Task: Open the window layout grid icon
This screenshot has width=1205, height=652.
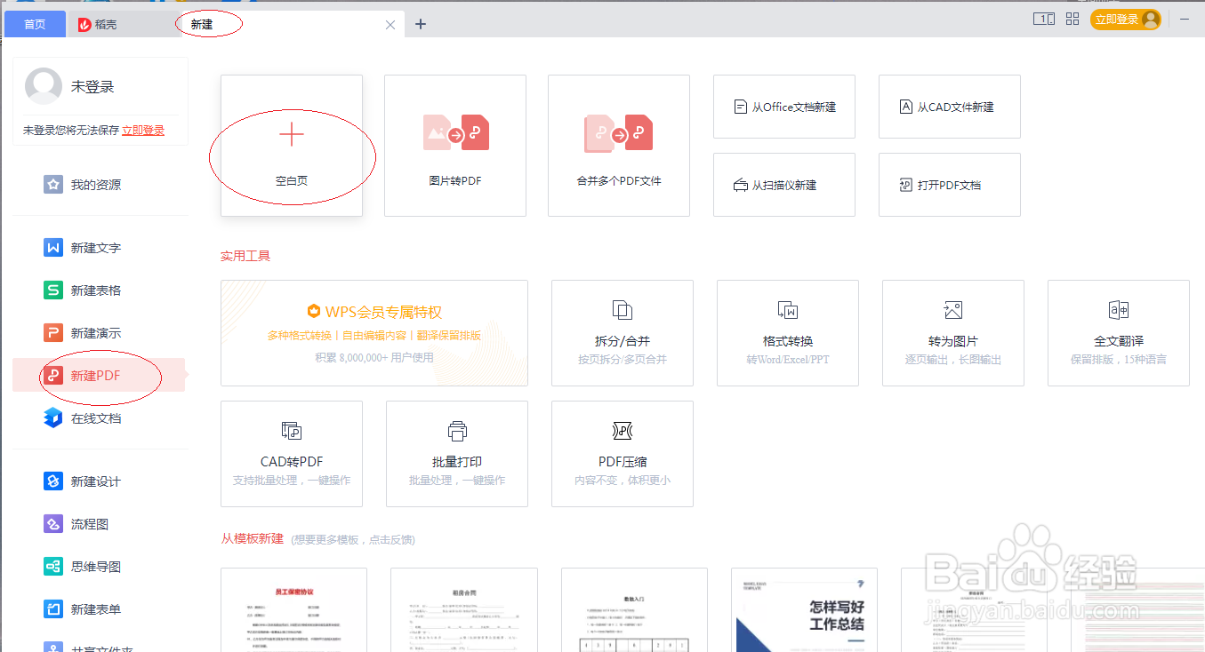Action: tap(1072, 19)
